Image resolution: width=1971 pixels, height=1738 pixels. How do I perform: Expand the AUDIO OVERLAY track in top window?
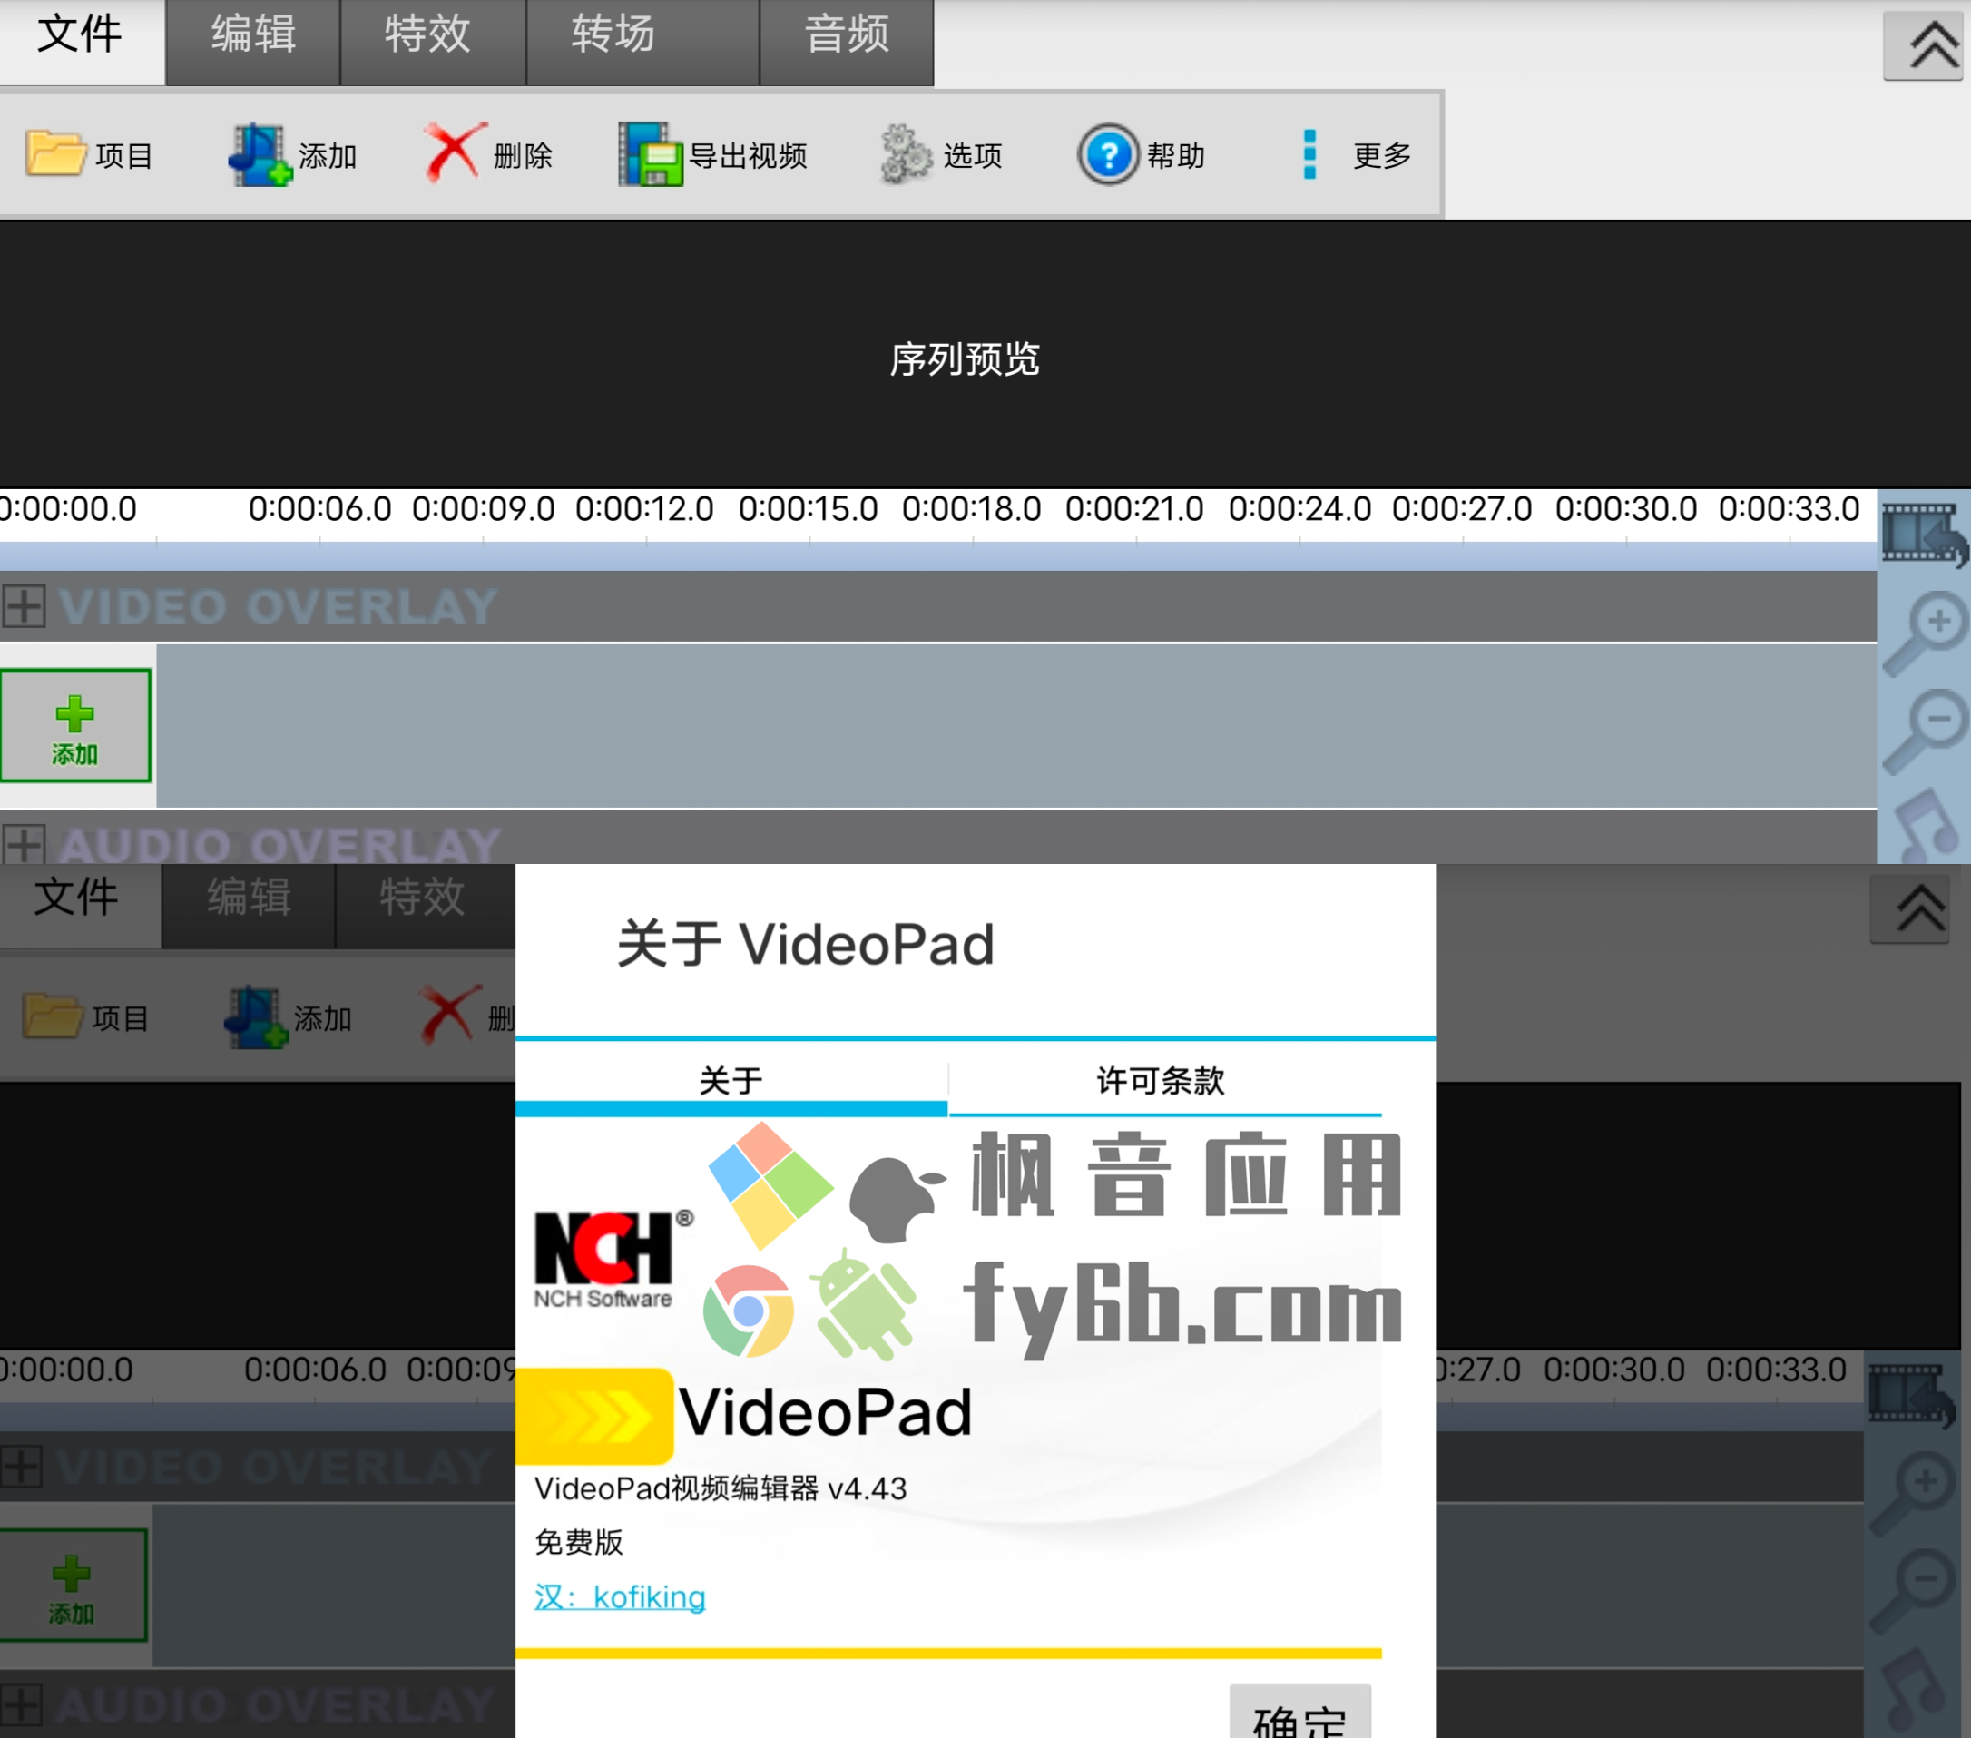24,845
